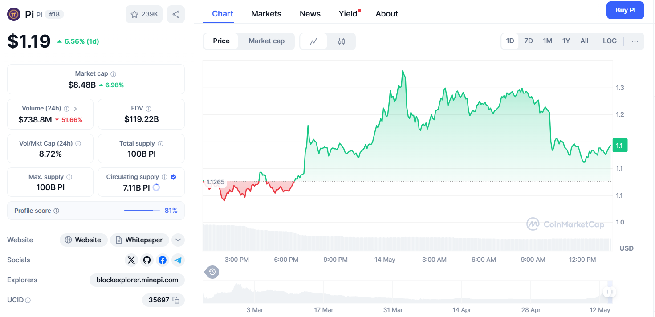Open the Markets tab
The image size is (655, 317).
[266, 14]
